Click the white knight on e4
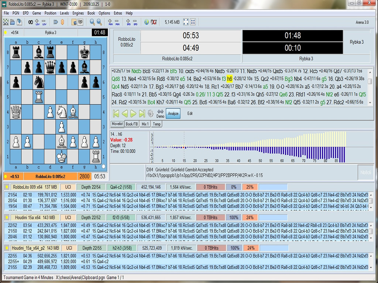The width and height of the screenshot is (378, 283). pos(62,112)
